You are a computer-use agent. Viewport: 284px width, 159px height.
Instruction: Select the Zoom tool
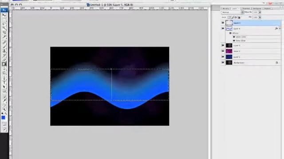(4, 109)
